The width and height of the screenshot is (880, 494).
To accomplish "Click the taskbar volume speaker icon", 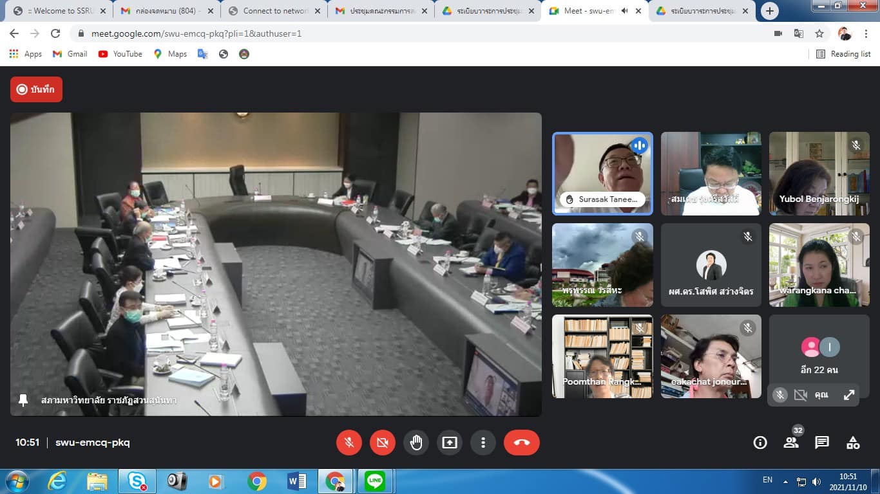I will point(816,481).
